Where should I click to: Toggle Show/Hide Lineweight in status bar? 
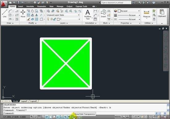(69, 117)
